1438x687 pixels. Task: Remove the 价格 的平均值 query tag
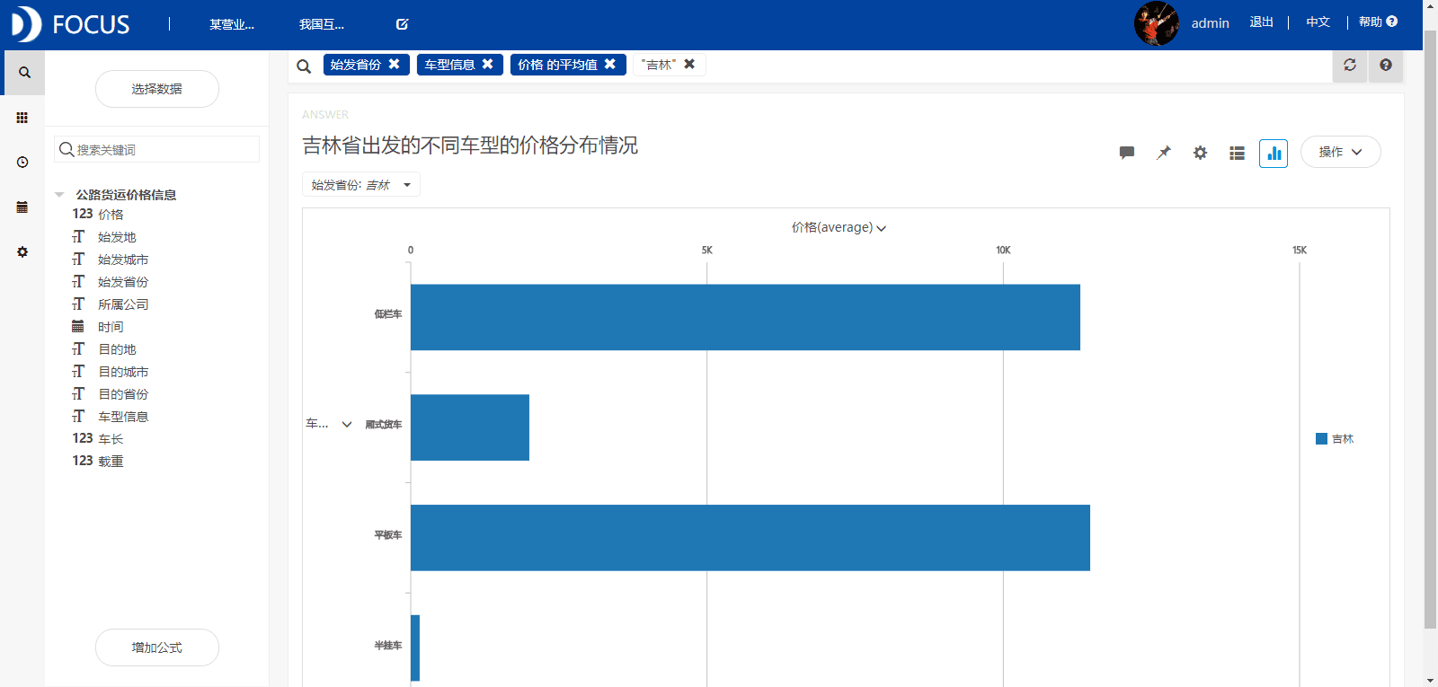click(609, 64)
